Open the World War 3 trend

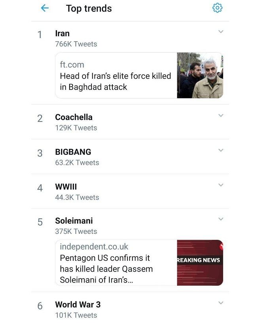(x=77, y=305)
